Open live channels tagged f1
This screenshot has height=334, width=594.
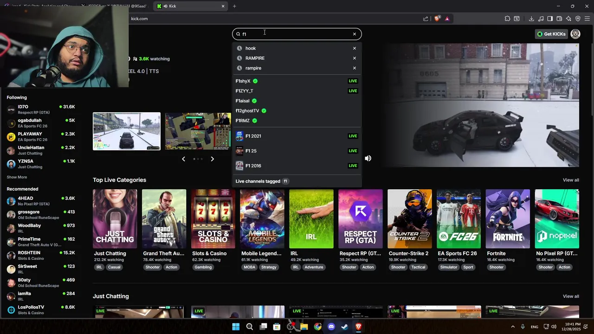pyautogui.click(x=297, y=181)
